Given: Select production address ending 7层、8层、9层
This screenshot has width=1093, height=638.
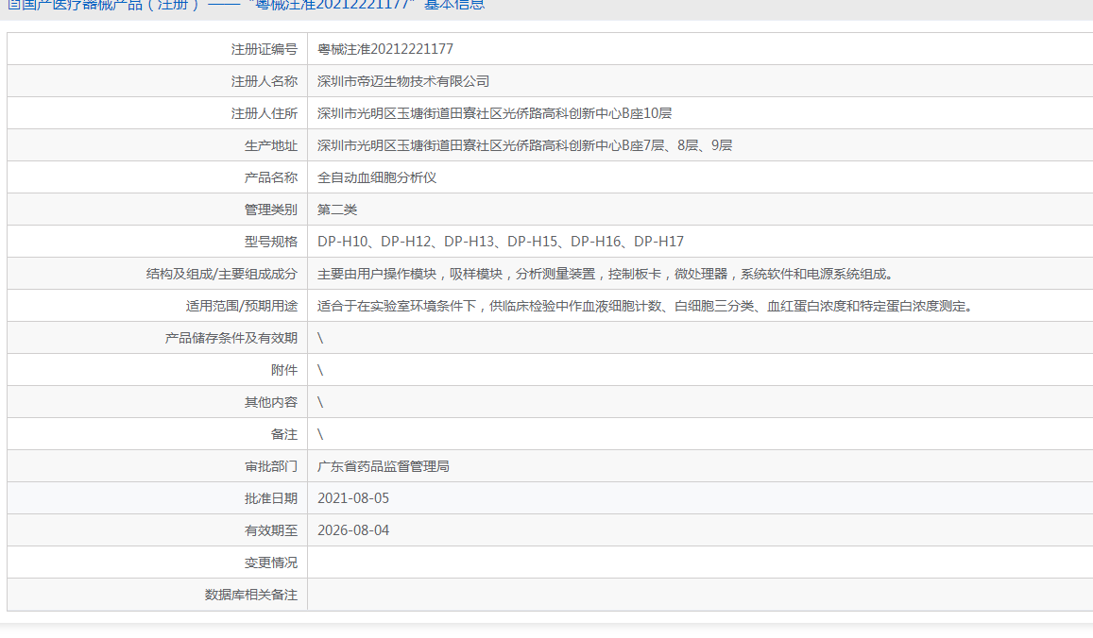Looking at the screenshot, I should pyautogui.click(x=524, y=145).
